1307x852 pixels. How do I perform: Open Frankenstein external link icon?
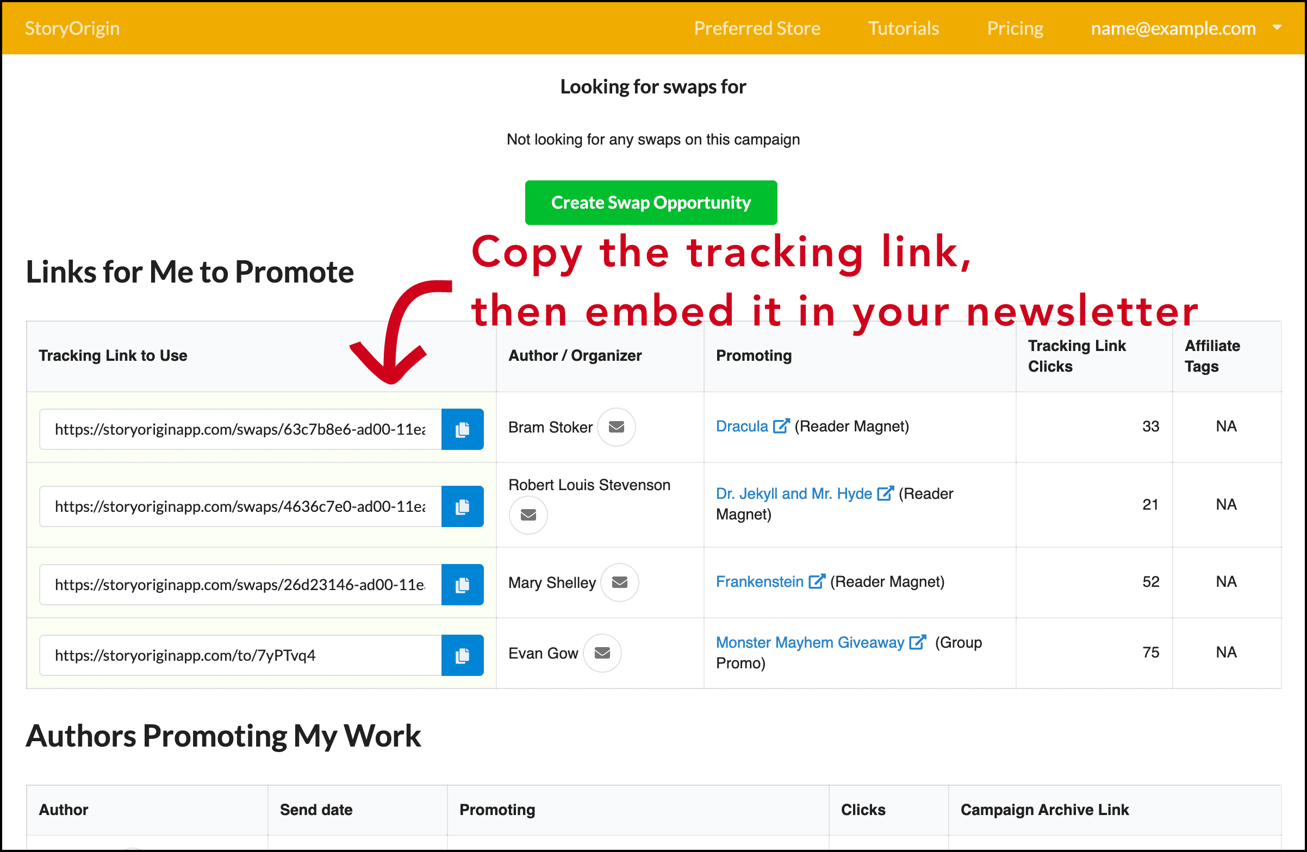(817, 581)
